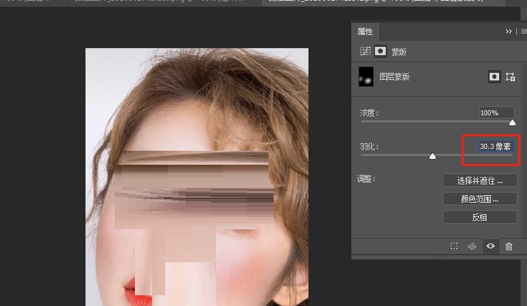Switch to the 属性 panel tab
This screenshot has width=527, height=306.
click(x=365, y=31)
